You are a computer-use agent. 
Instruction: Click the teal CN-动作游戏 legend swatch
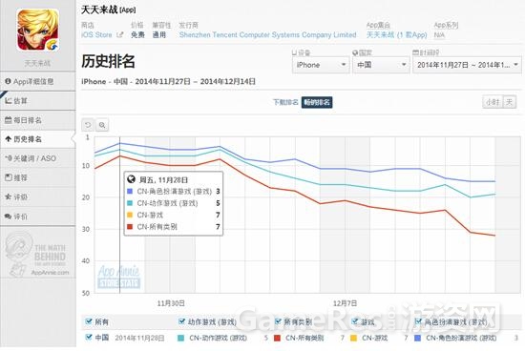tap(181, 338)
